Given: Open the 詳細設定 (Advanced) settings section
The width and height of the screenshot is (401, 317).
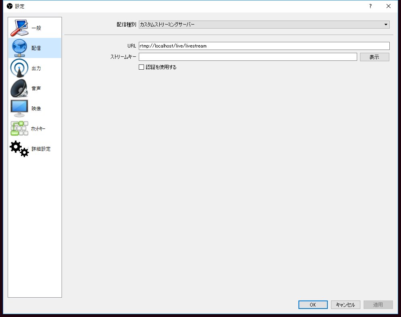Looking at the screenshot, I should 35,149.
